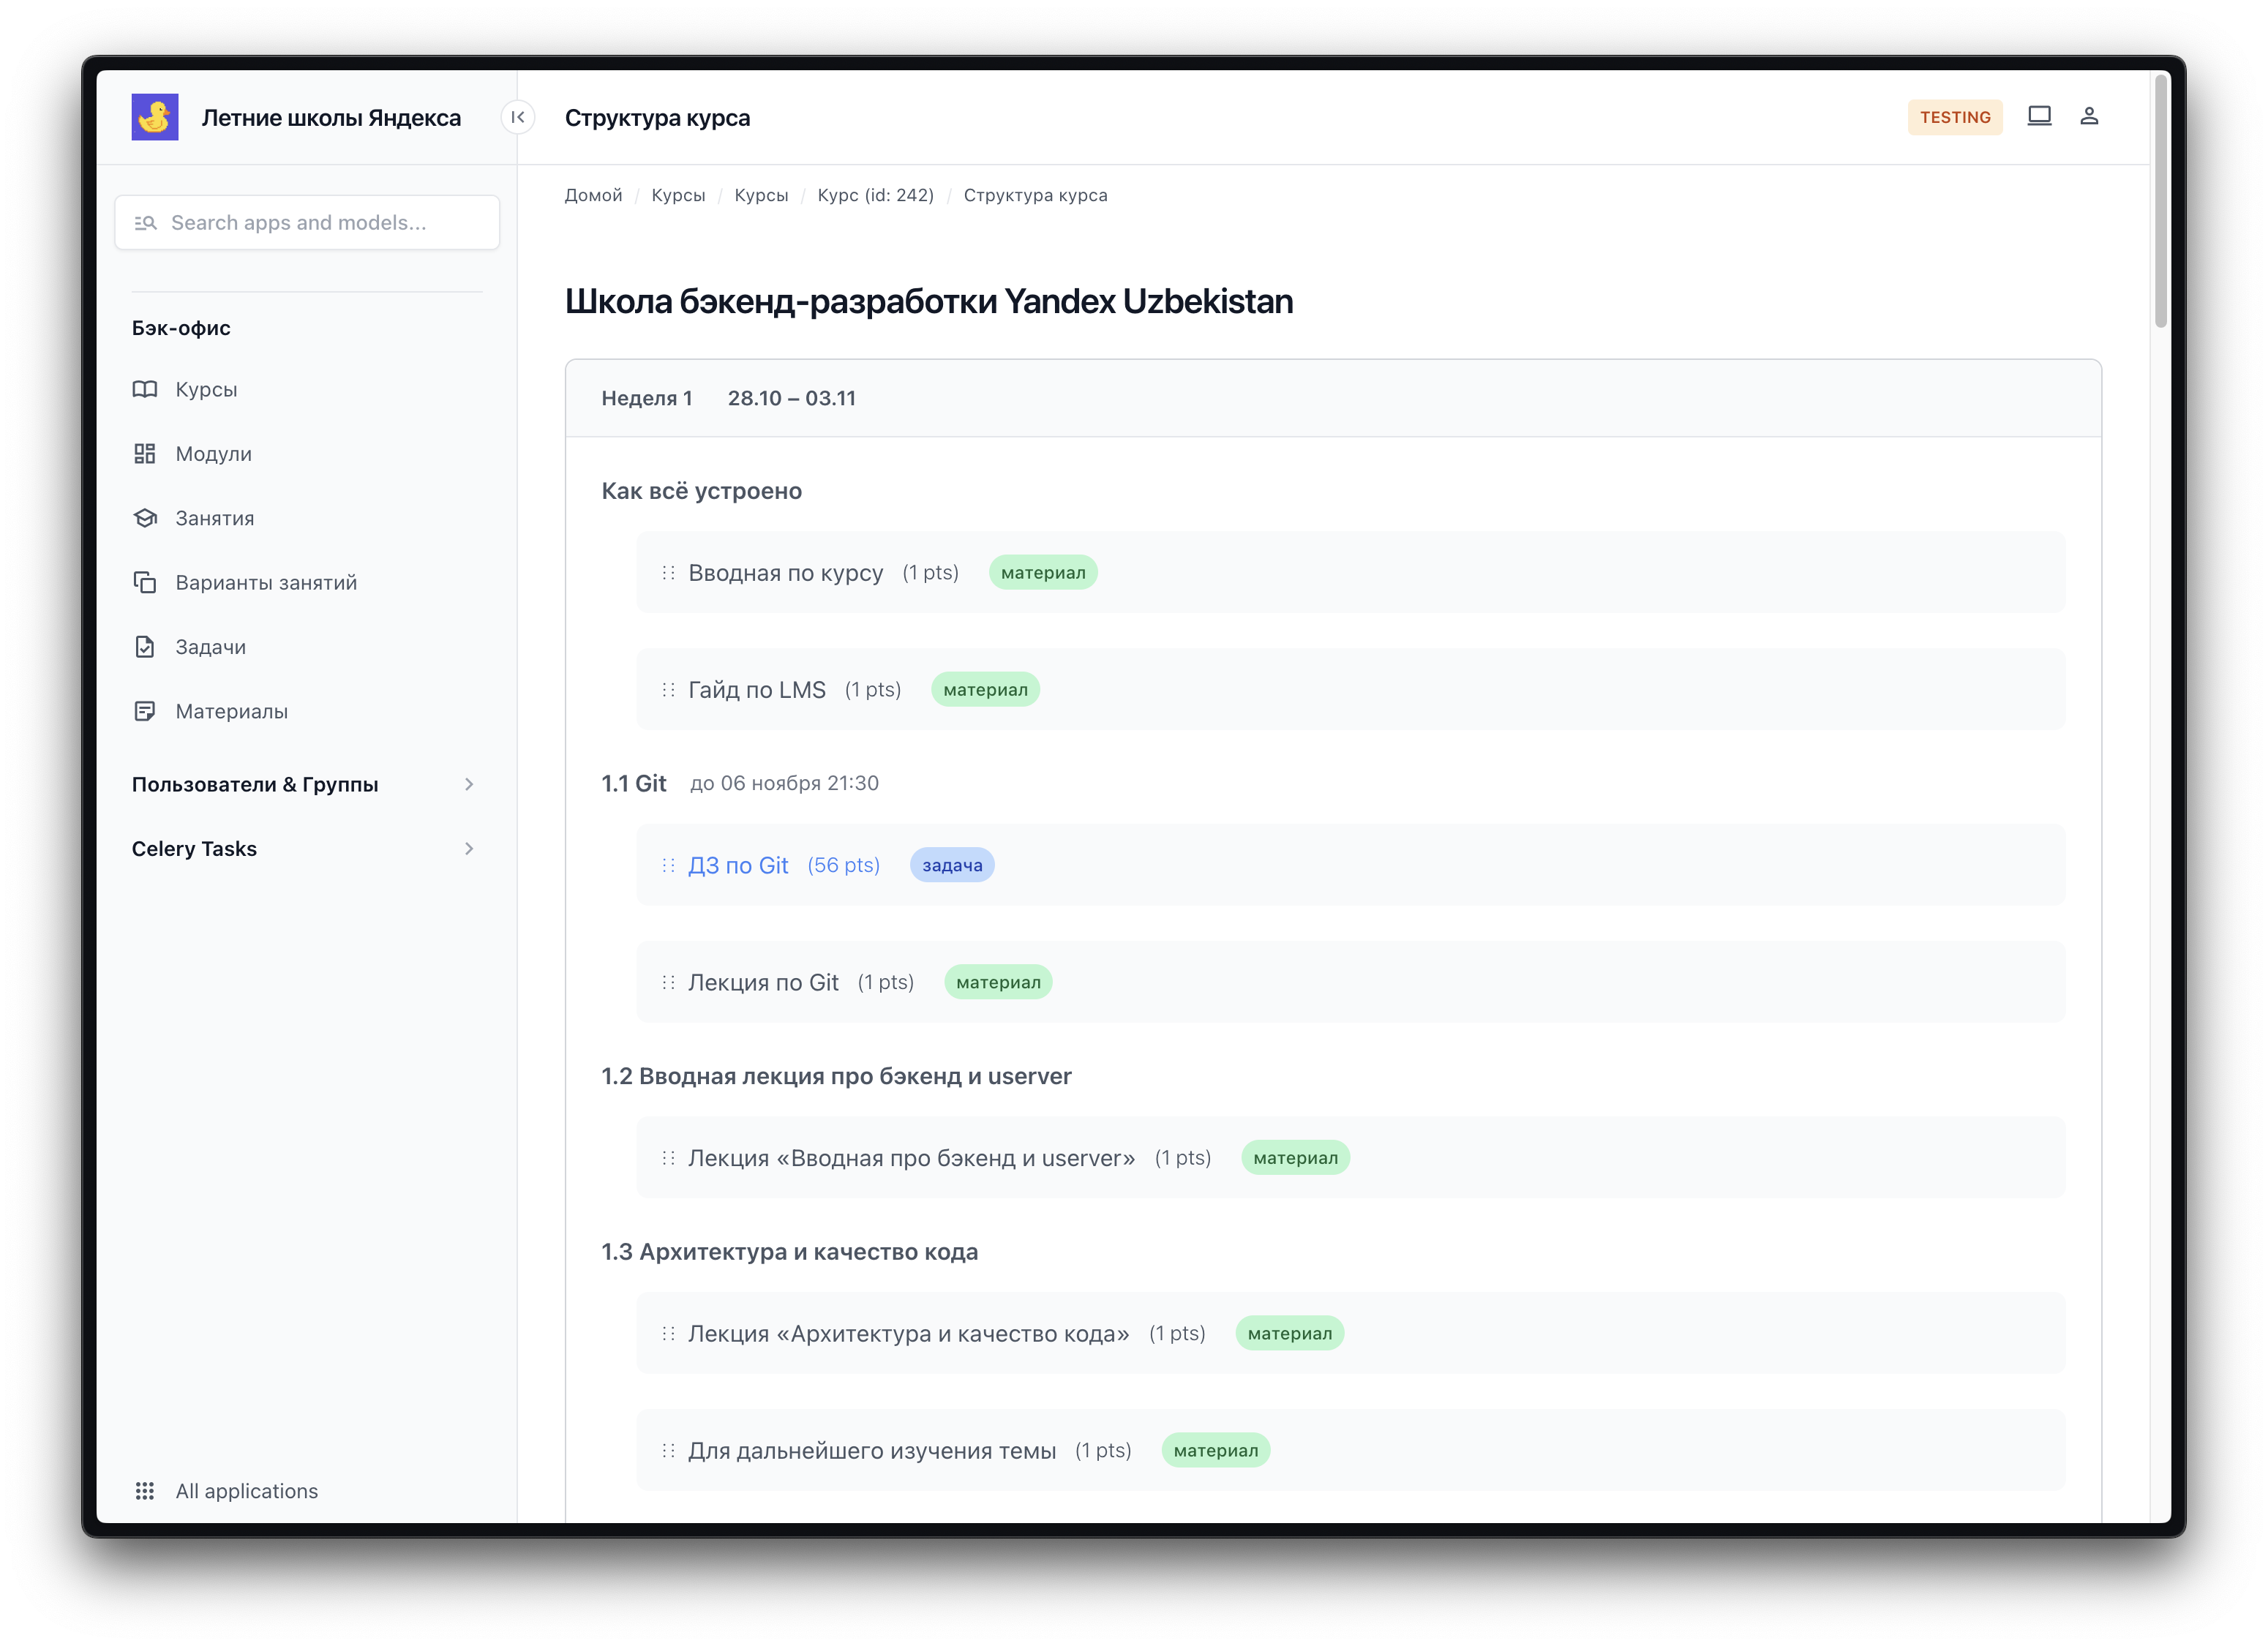Click the TESTING badge in header
The image size is (2268, 1646).
(x=1955, y=117)
